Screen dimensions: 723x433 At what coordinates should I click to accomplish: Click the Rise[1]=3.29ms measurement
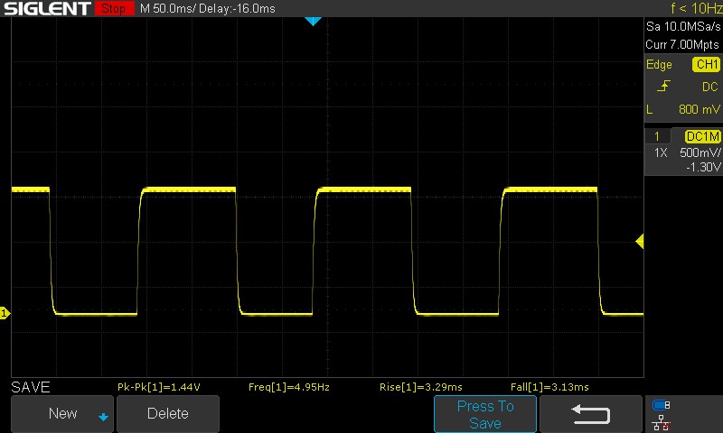(x=421, y=387)
